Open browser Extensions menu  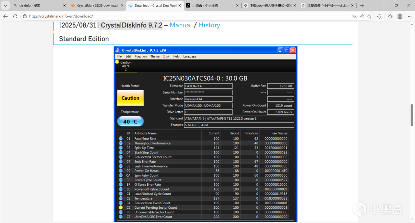coord(379,16)
